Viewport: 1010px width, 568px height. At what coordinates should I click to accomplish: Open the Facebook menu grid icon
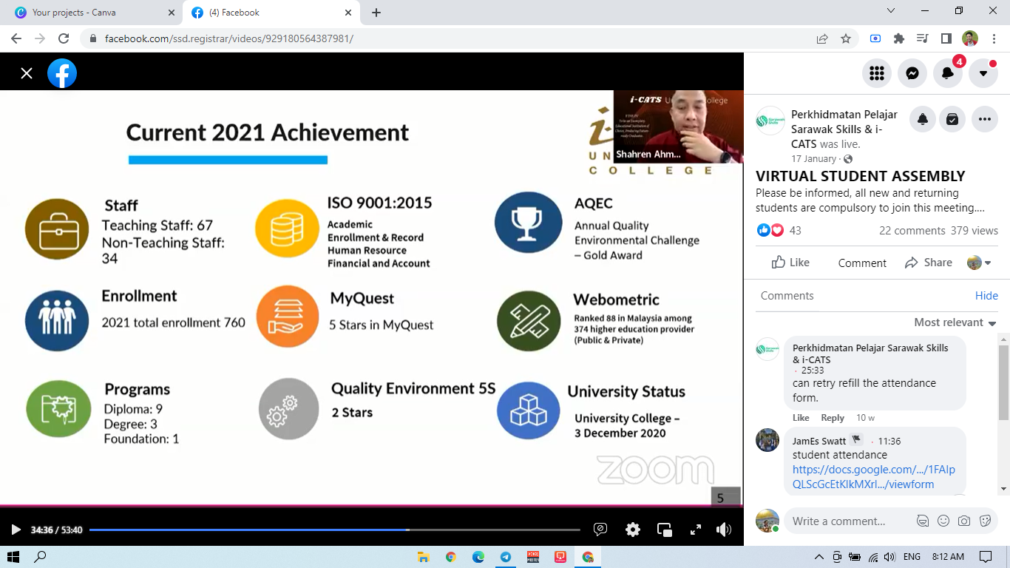click(877, 73)
